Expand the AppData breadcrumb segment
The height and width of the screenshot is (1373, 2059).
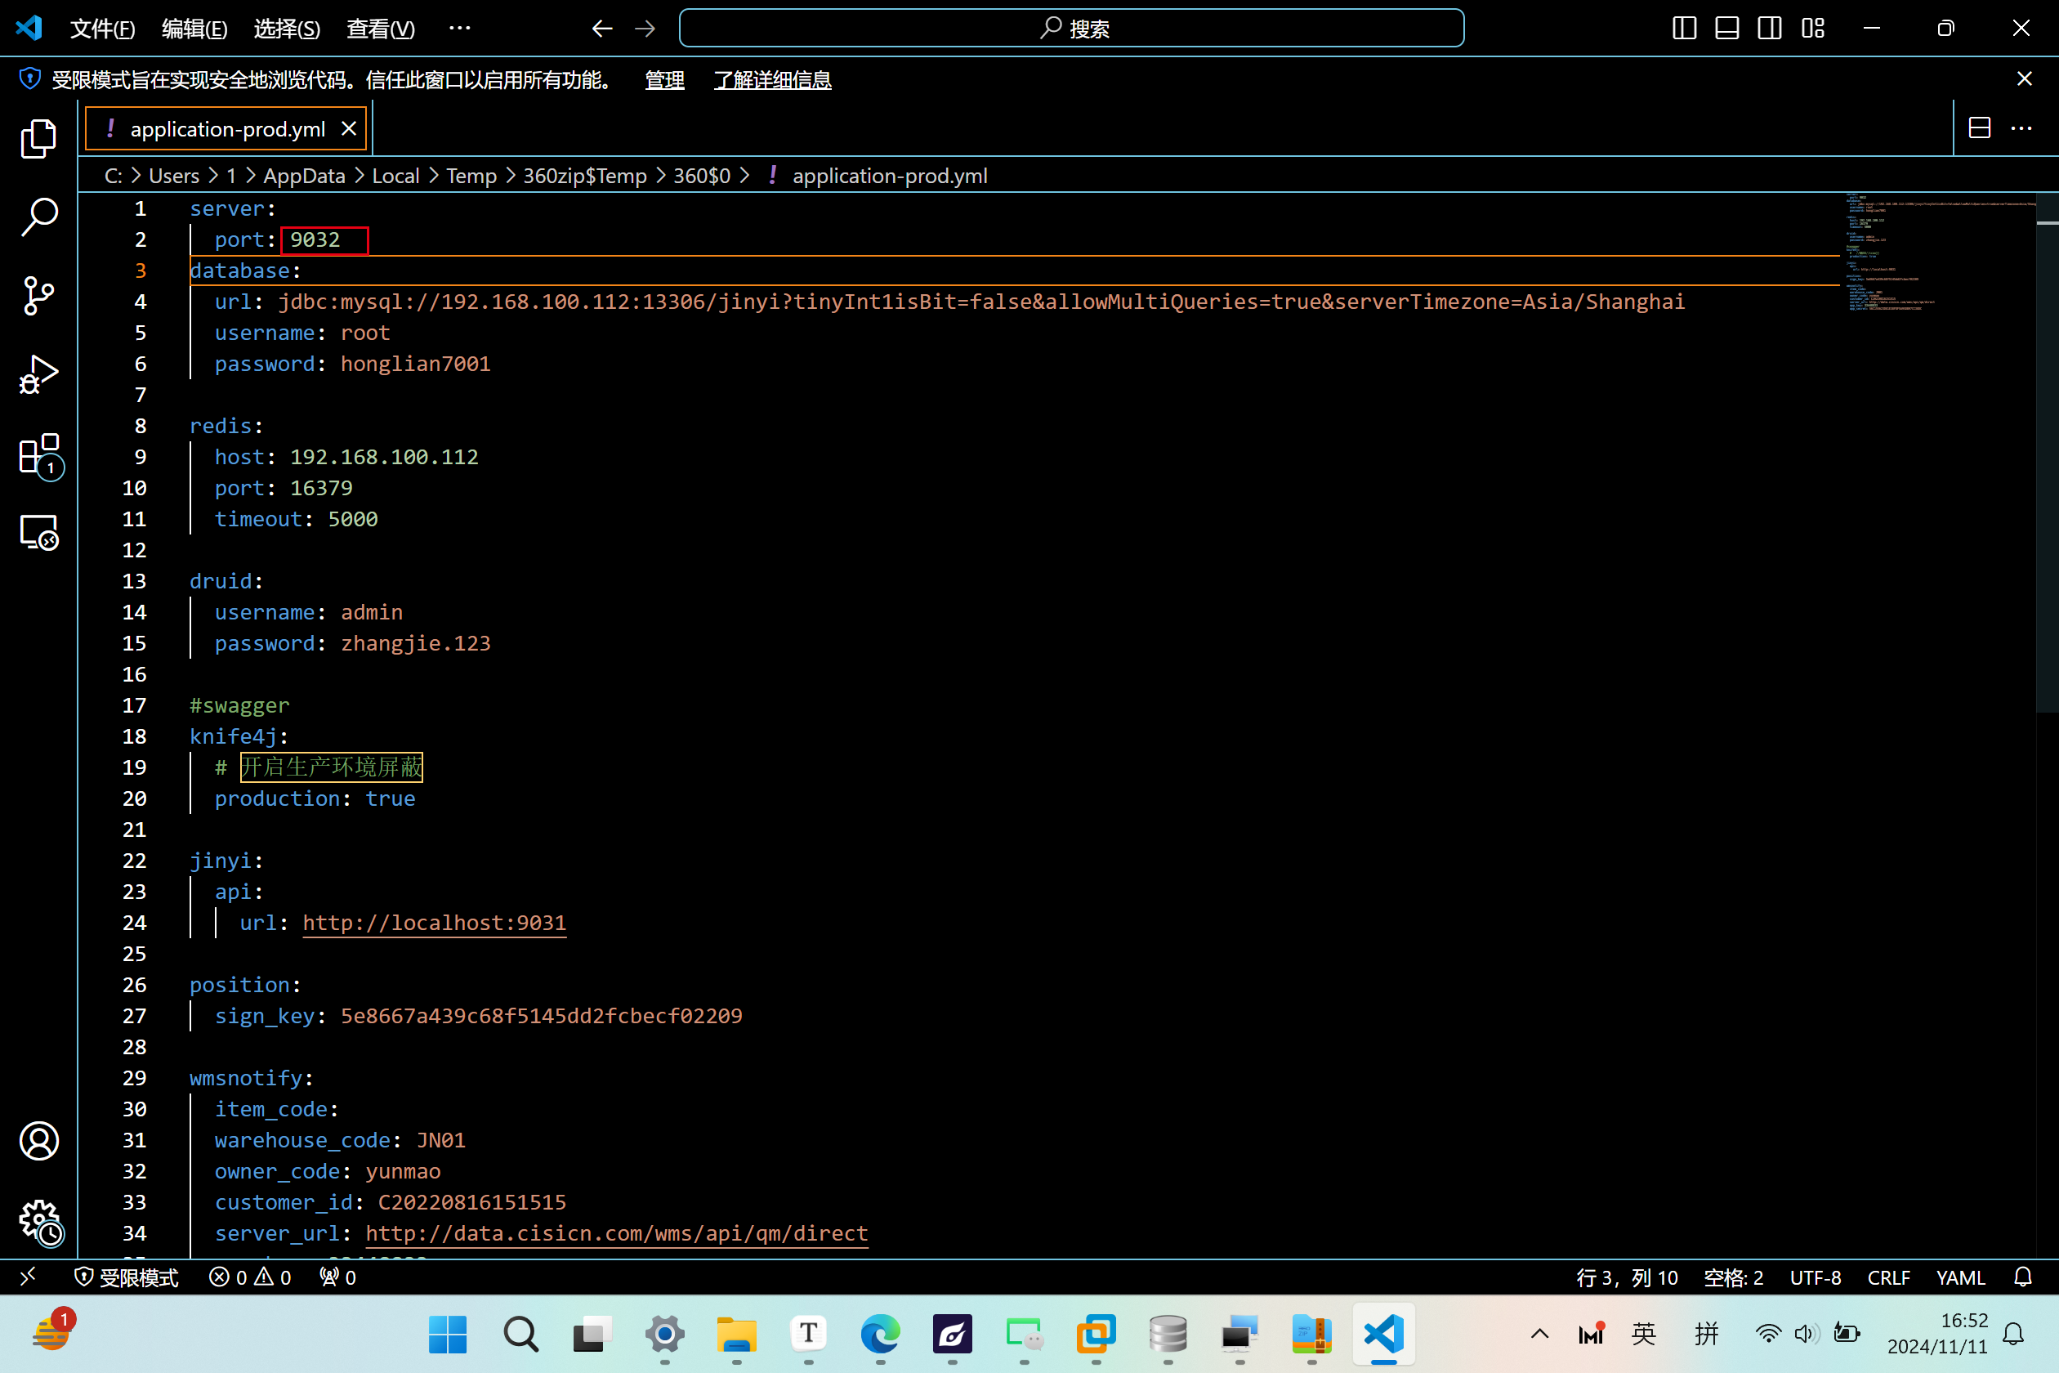[x=304, y=176]
